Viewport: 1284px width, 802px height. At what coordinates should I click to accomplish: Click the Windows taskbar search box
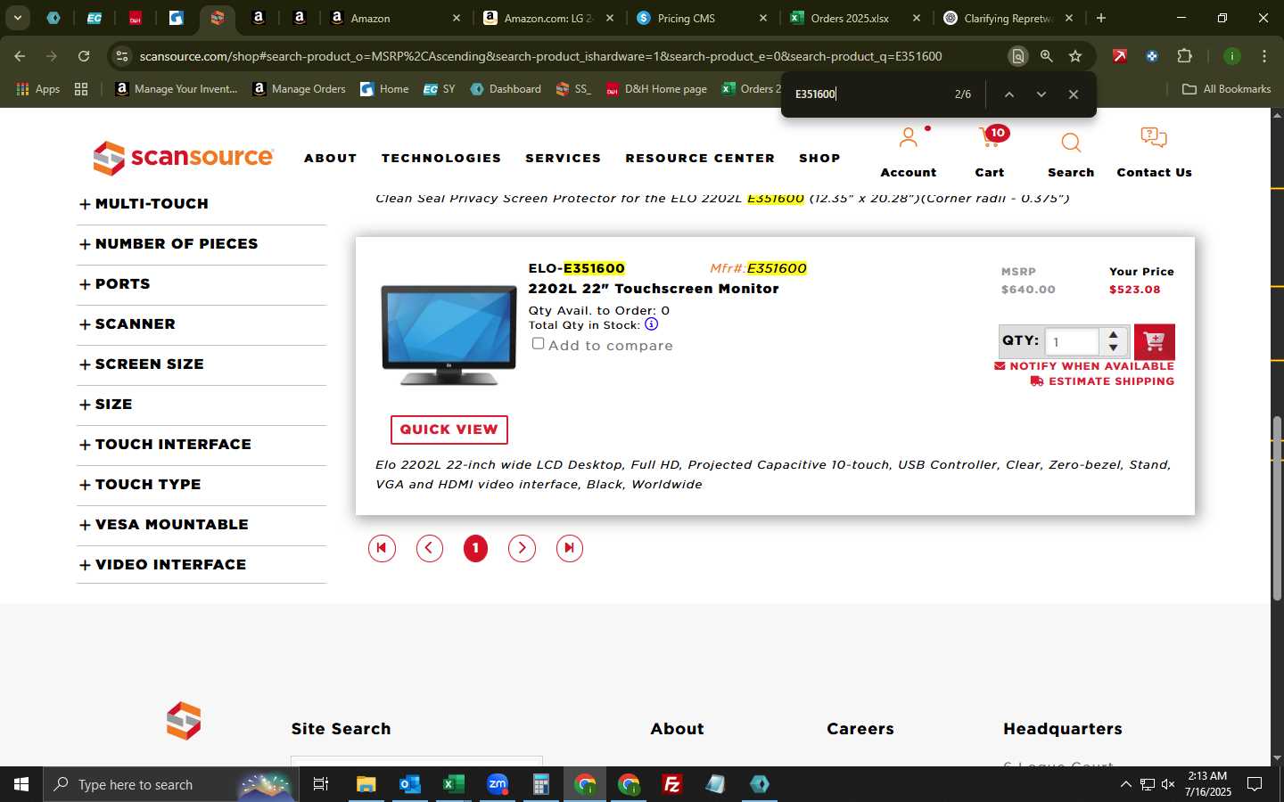tap(169, 784)
